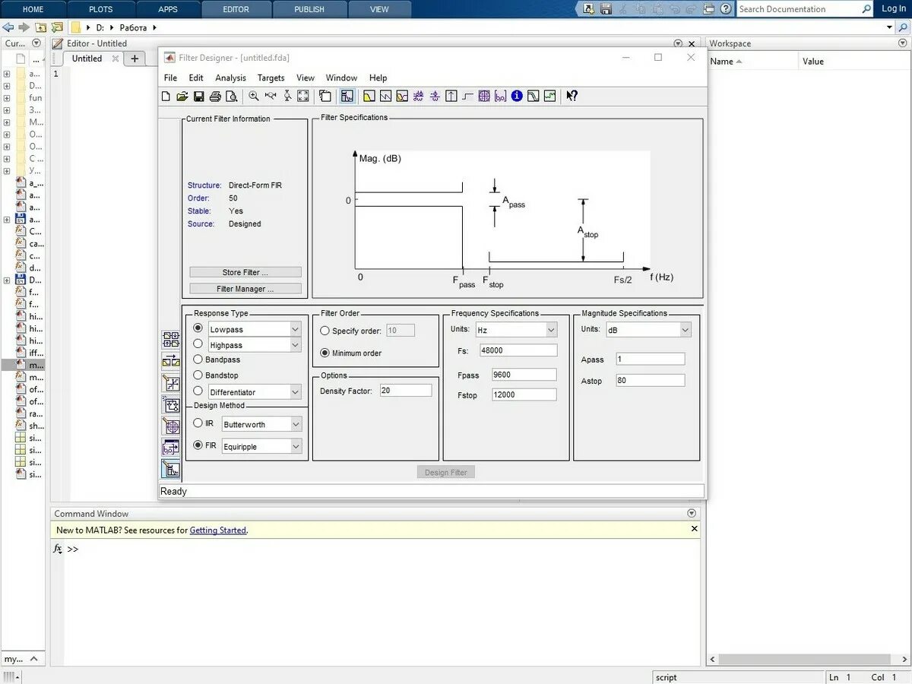The height and width of the screenshot is (684, 912).
Task: Select the Highpass response type radio button
Action: coord(198,344)
